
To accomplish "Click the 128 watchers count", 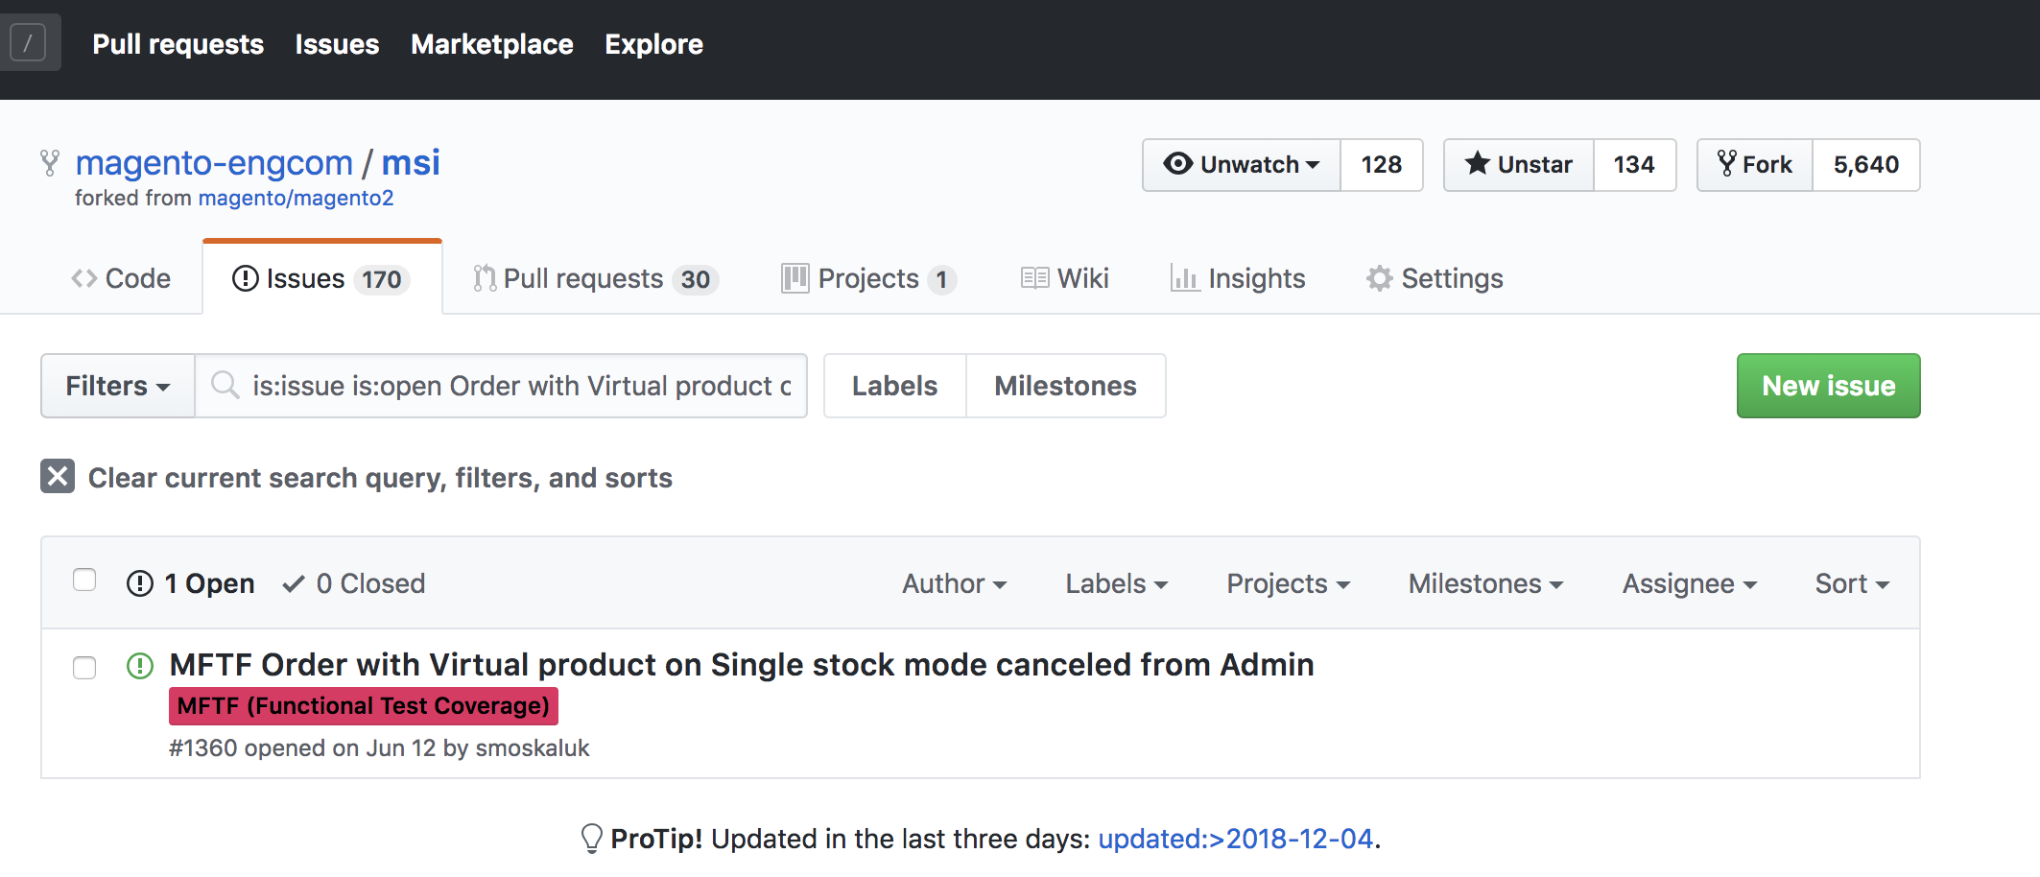I will tap(1381, 165).
